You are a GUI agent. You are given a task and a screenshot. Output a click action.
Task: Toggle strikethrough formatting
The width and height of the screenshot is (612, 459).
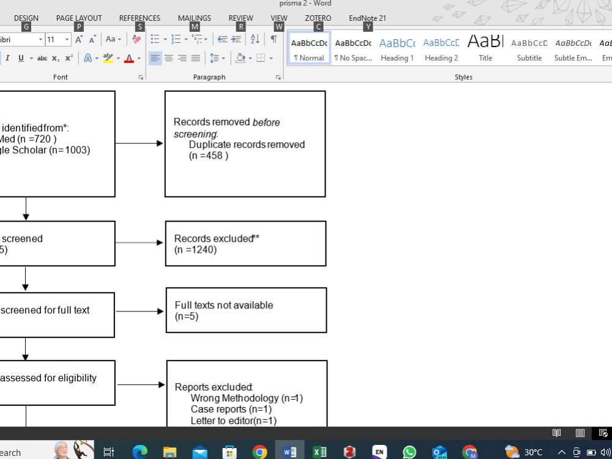42,58
